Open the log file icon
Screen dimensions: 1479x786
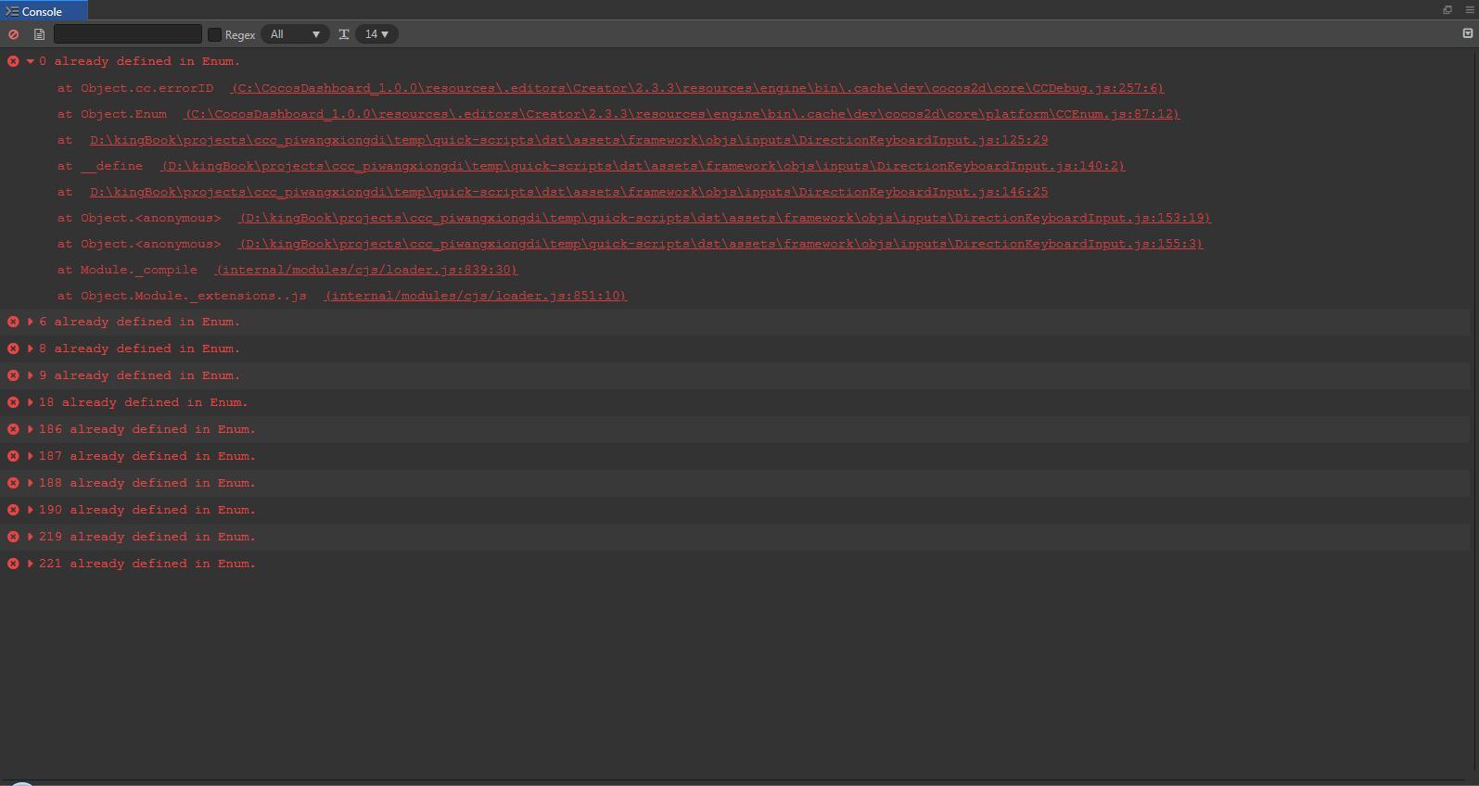tap(39, 34)
